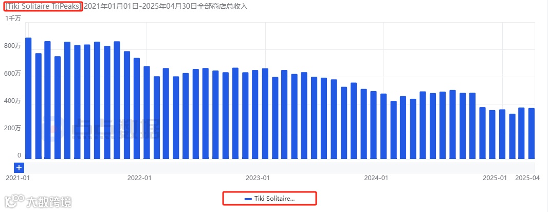Viewport: 548px width, 212px height.
Task: Click the 2025-01 axis label
Action: [495, 178]
